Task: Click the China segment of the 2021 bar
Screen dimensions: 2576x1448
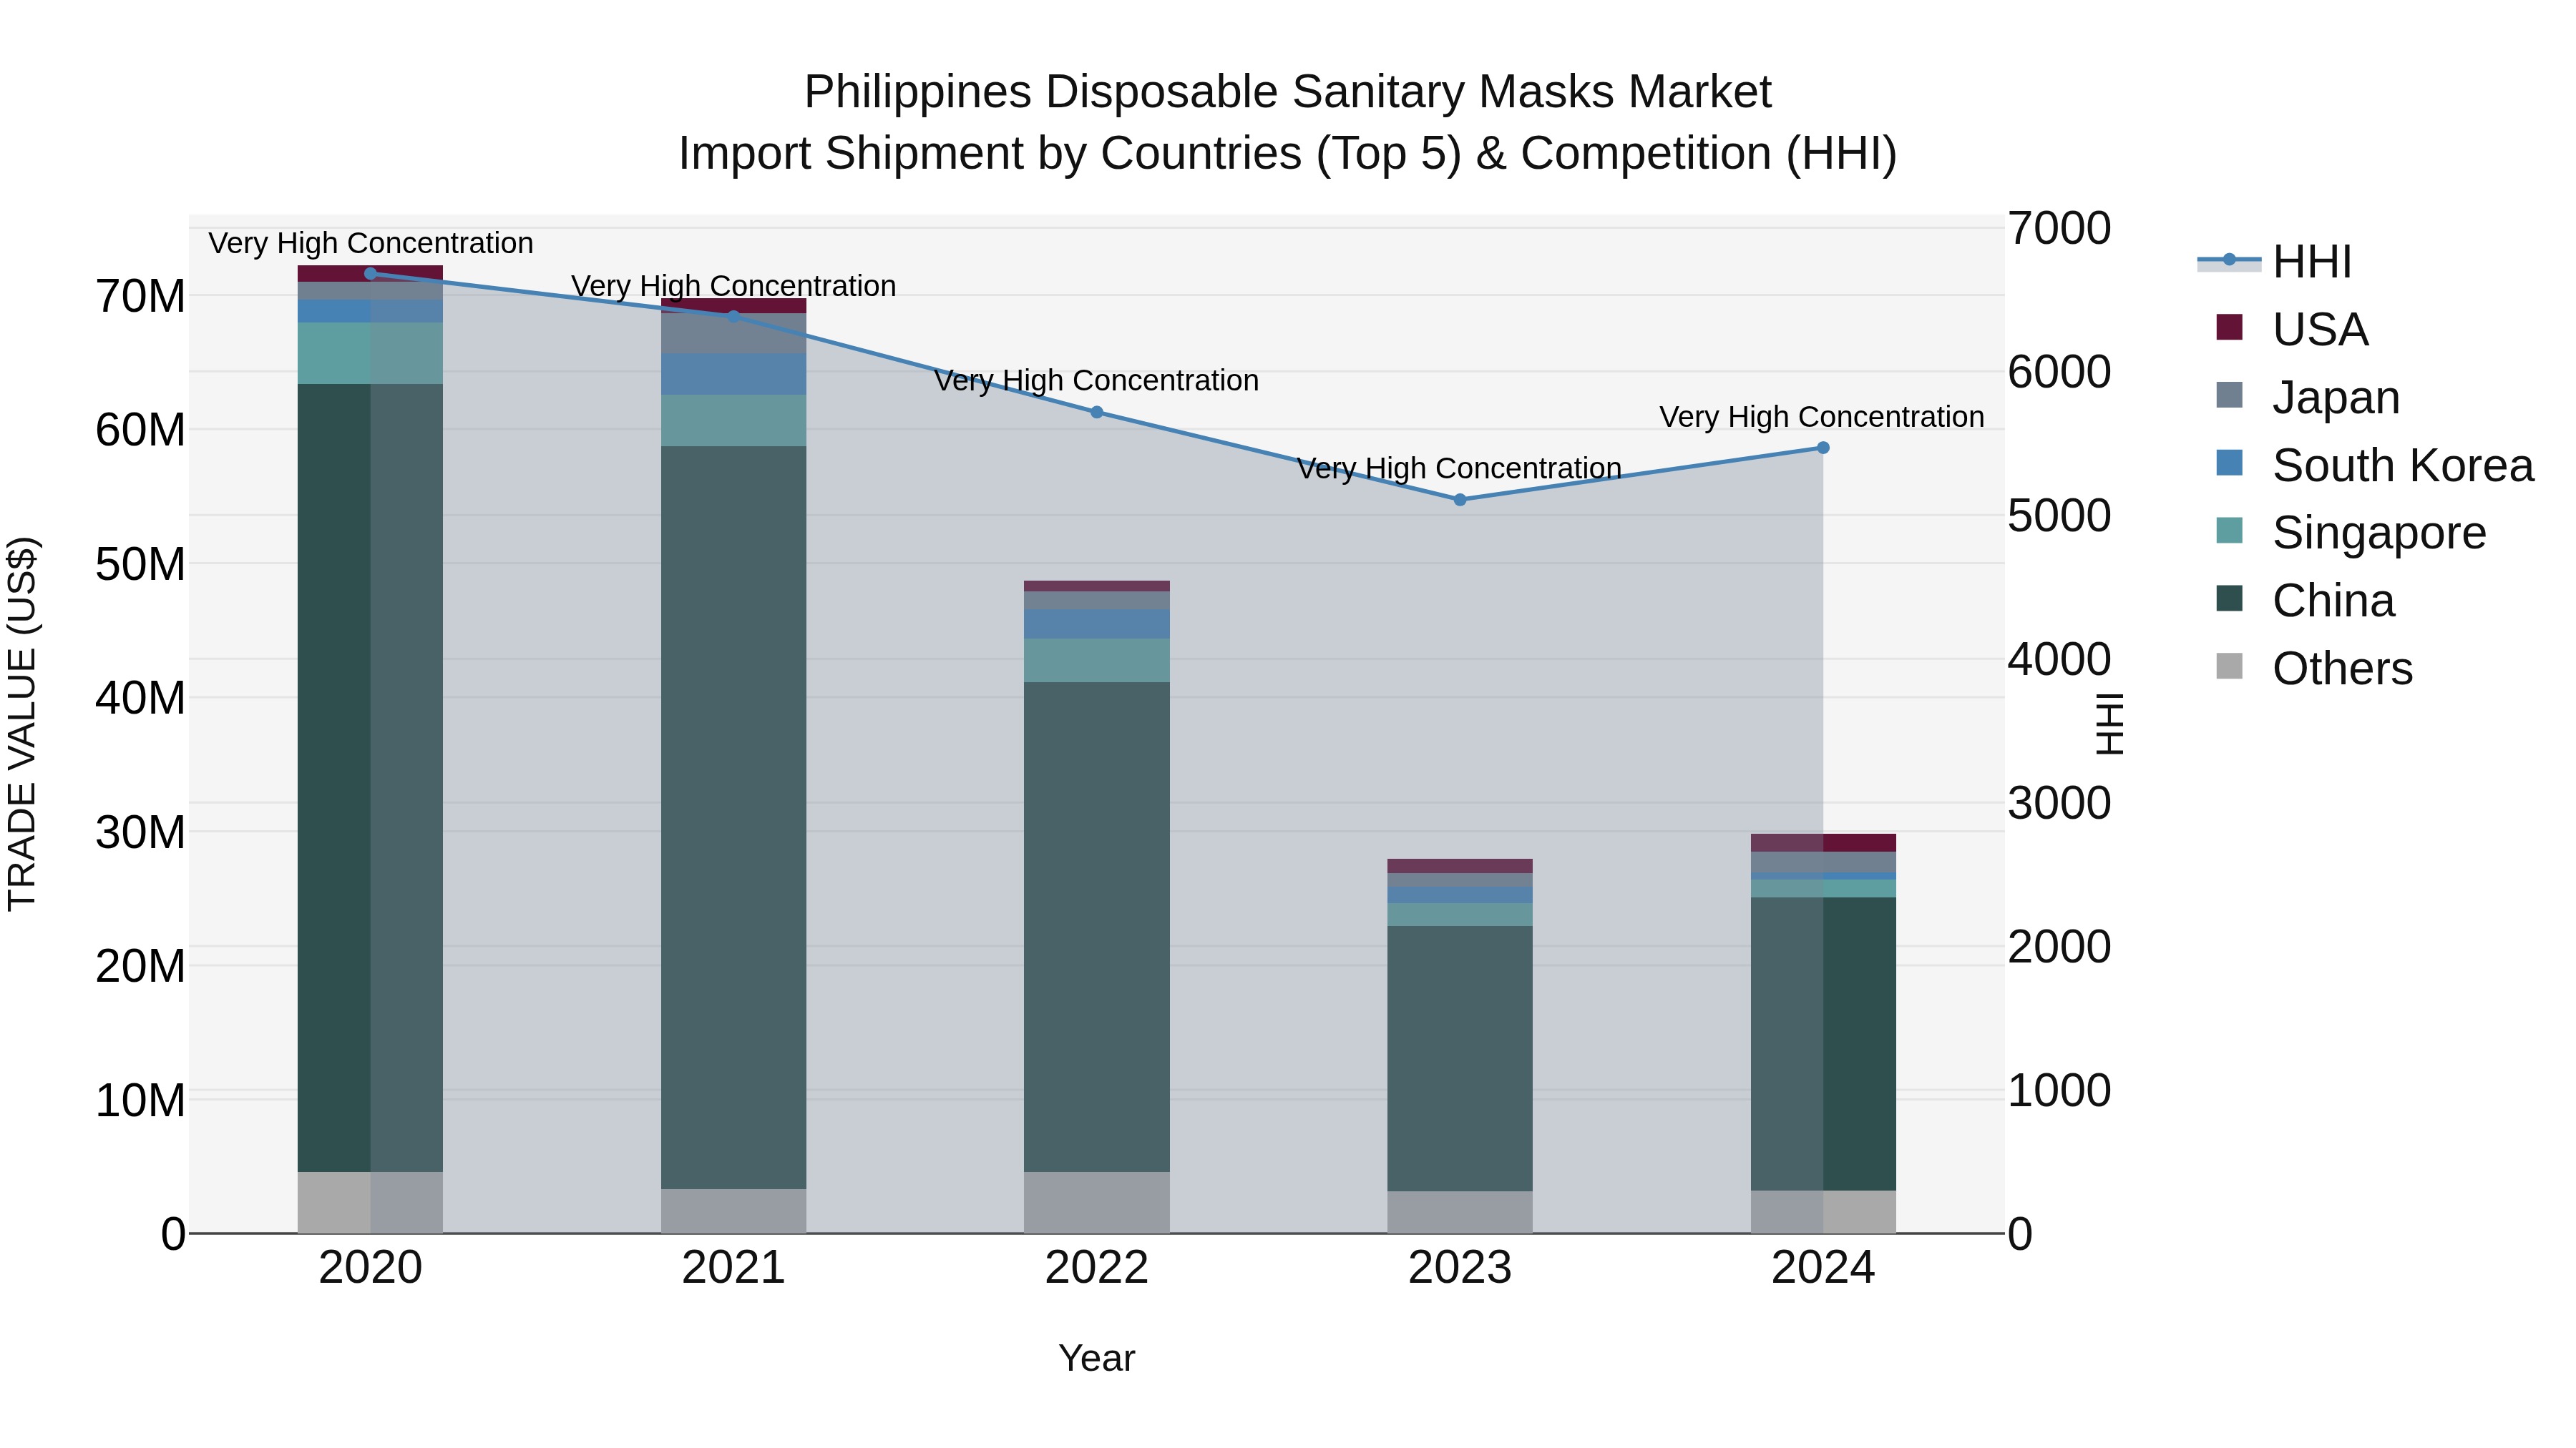Action: 734,817
